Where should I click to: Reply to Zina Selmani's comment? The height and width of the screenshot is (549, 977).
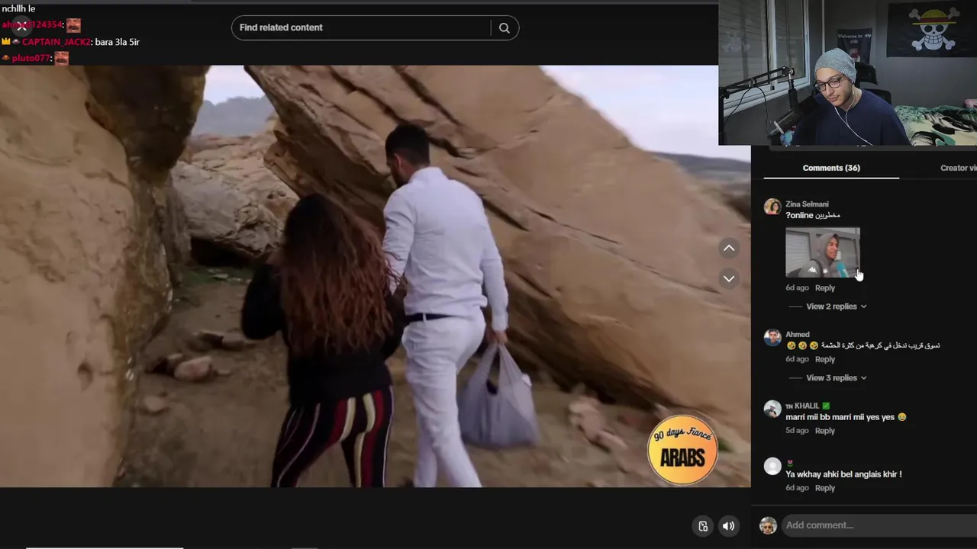coord(825,287)
